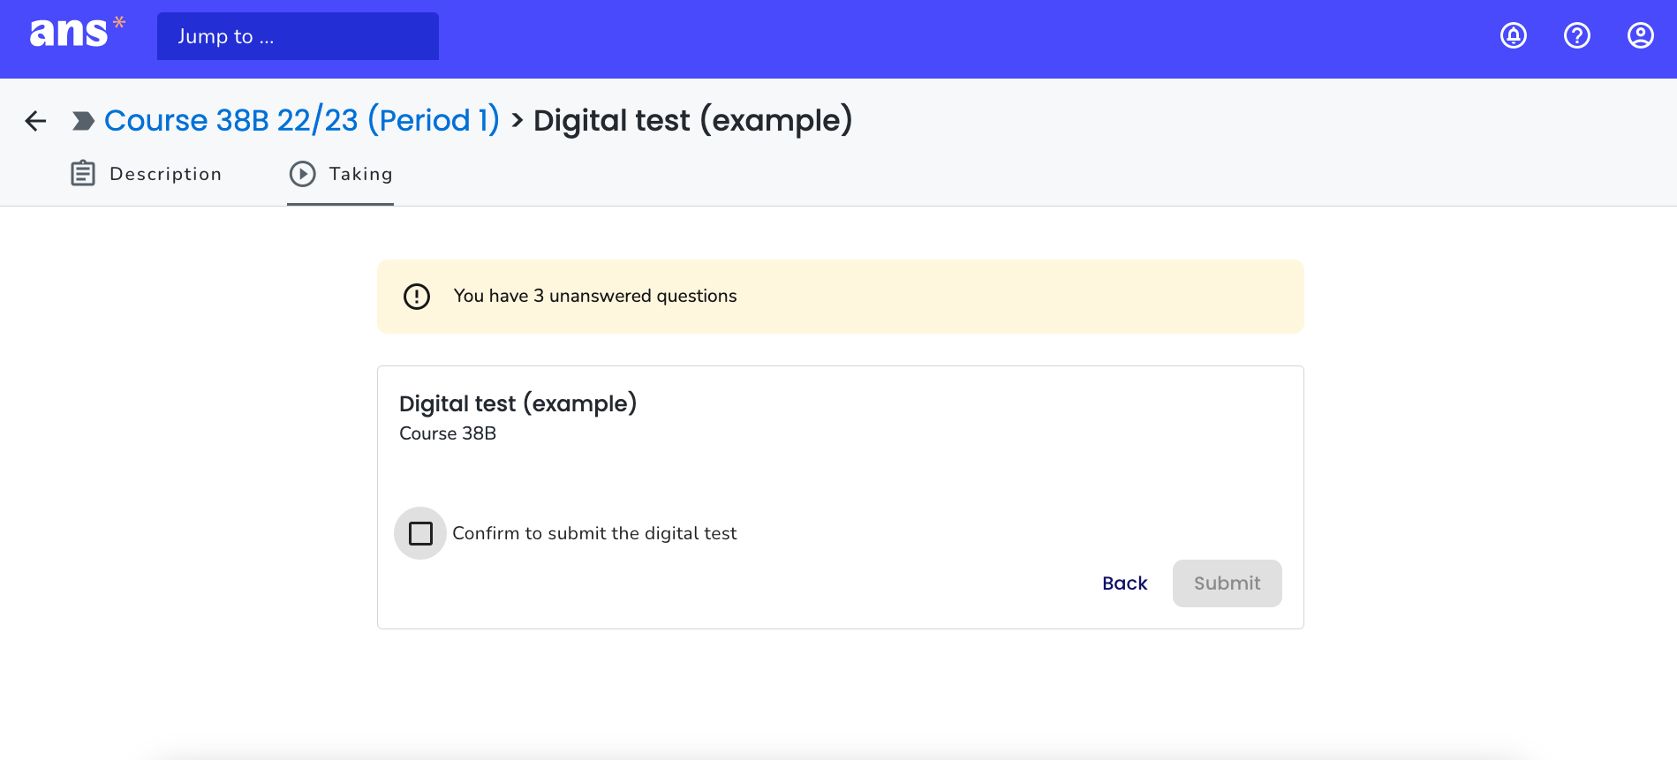Open the help question mark icon
Image resolution: width=1677 pixels, height=760 pixels.
(x=1577, y=35)
